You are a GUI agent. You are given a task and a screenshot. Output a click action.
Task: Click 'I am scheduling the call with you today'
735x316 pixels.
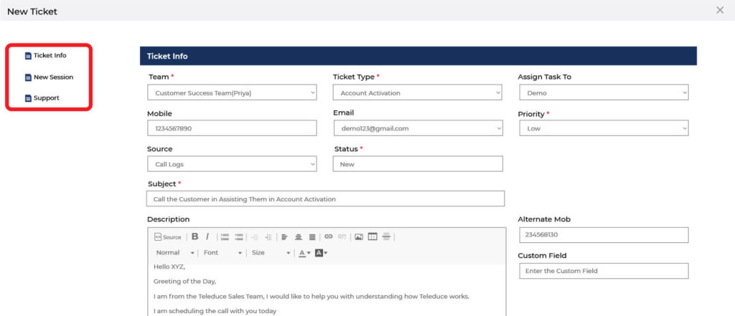coord(215,311)
